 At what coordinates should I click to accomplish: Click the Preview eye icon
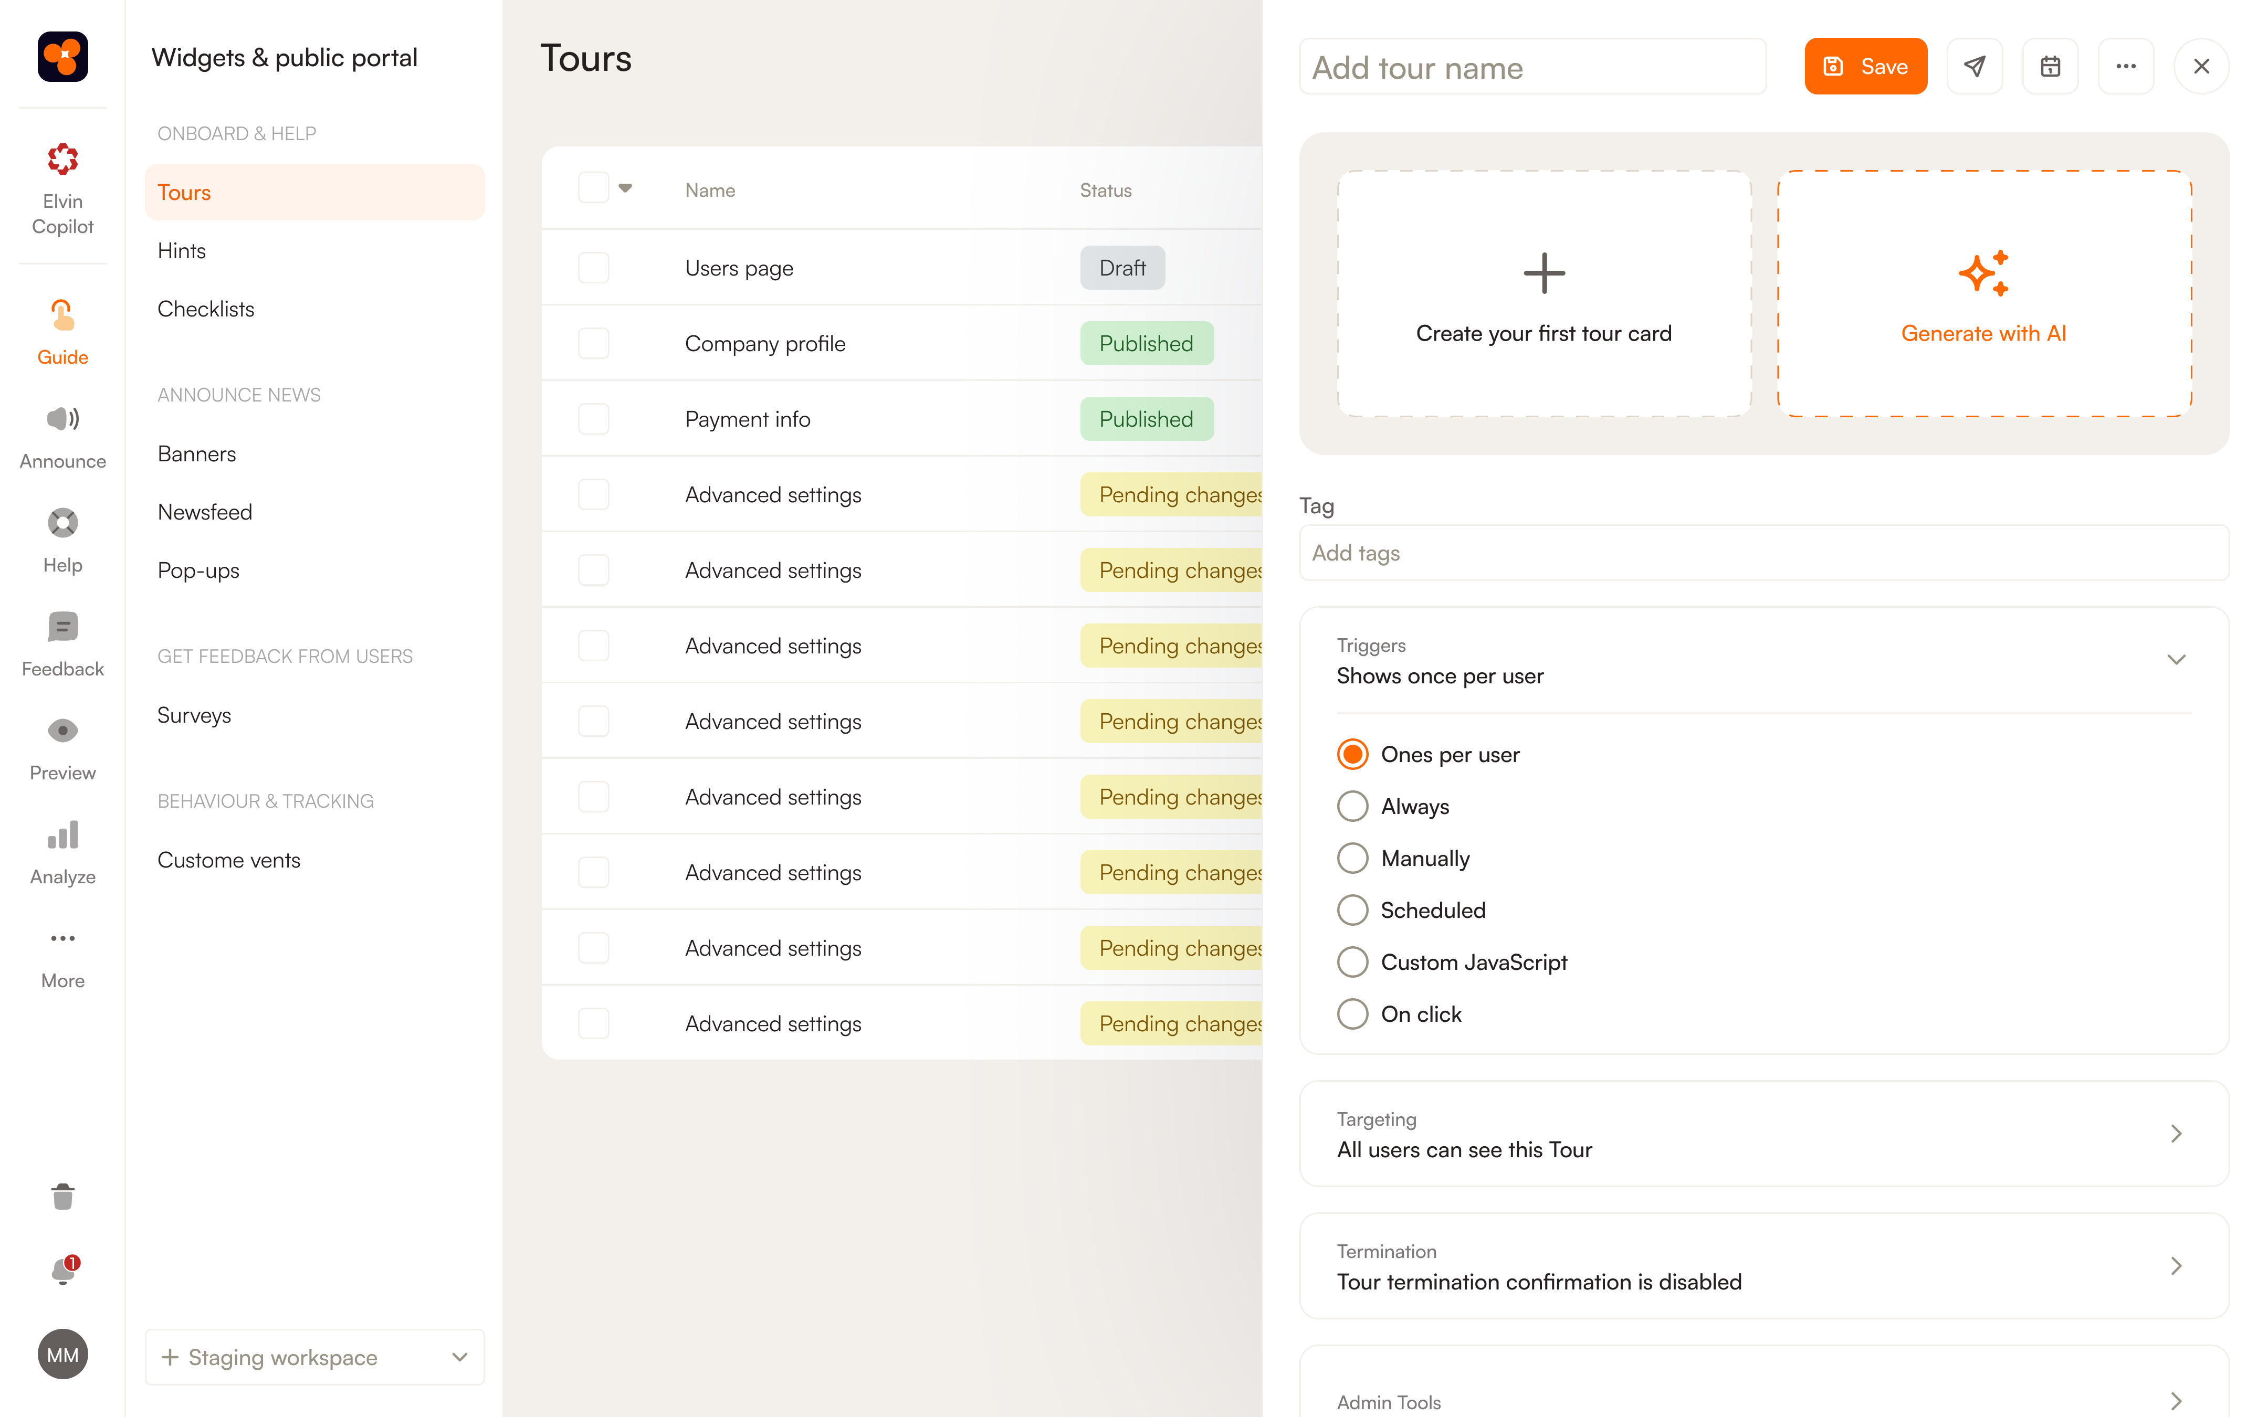click(63, 731)
